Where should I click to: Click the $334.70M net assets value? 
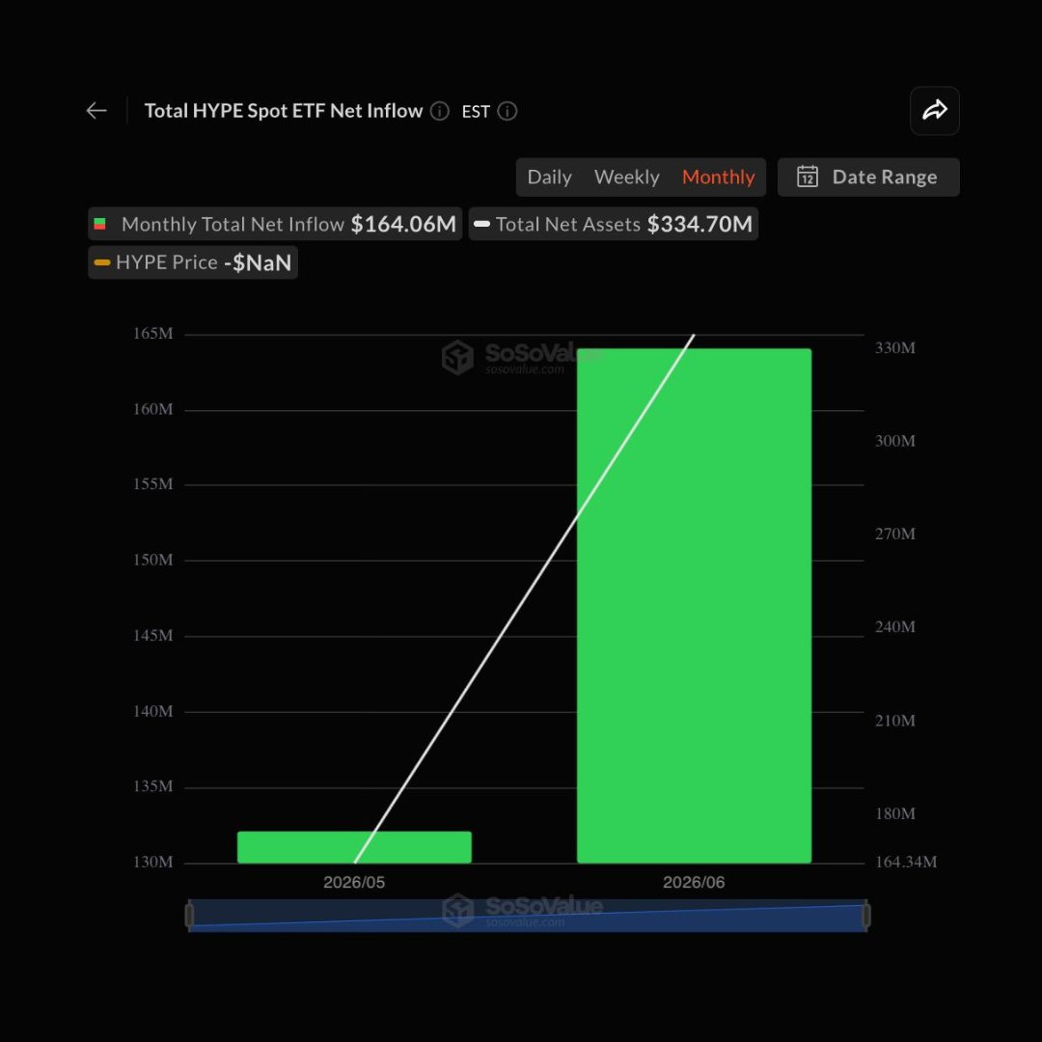tap(699, 224)
